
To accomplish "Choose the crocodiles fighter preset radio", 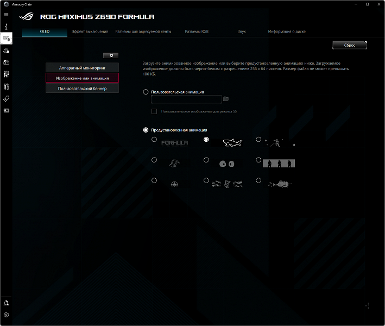I will (206, 180).
